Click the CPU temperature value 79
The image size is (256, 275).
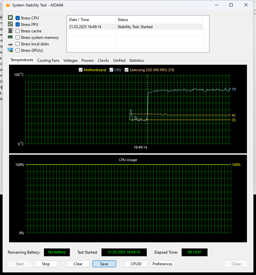pos(234,89)
